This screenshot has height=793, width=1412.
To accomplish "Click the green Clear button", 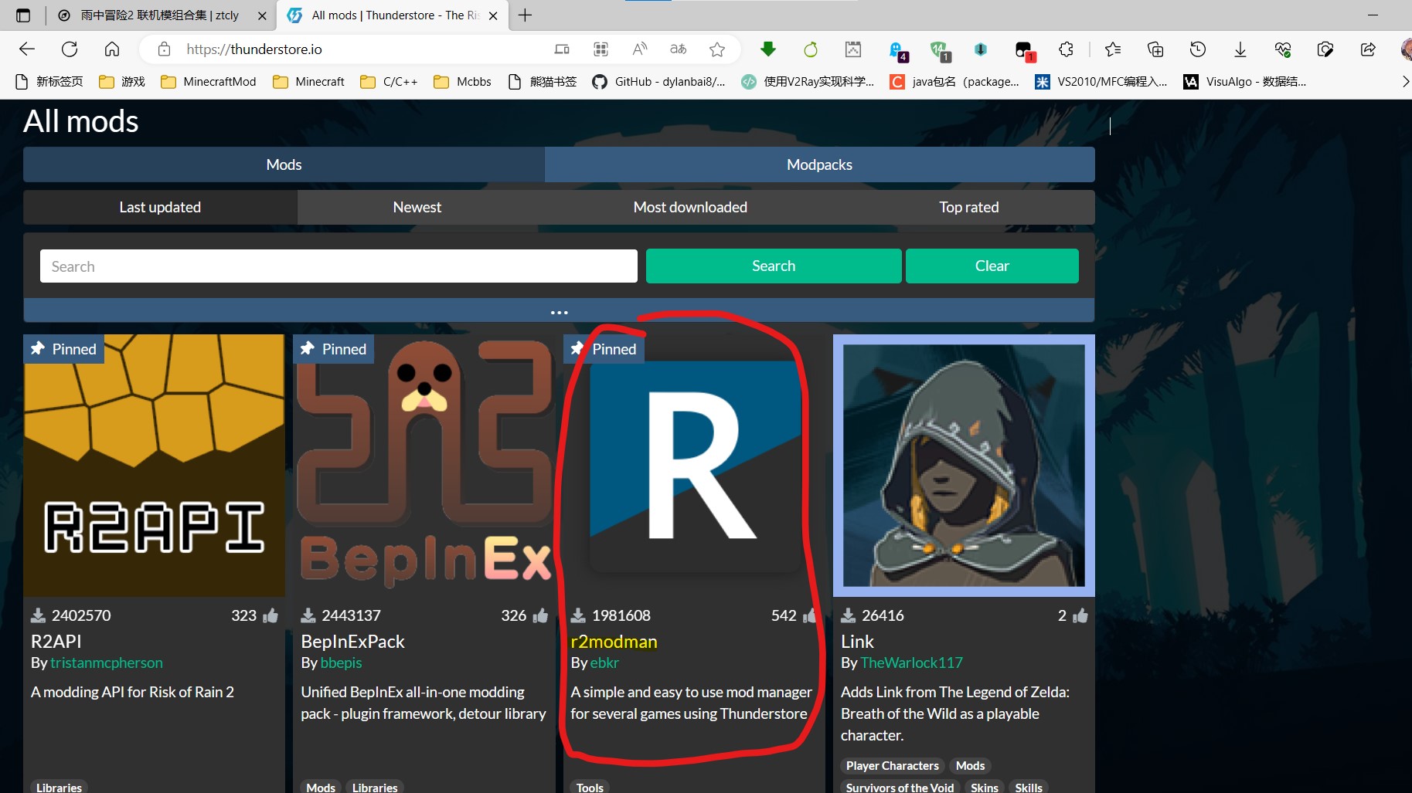I will pyautogui.click(x=992, y=266).
